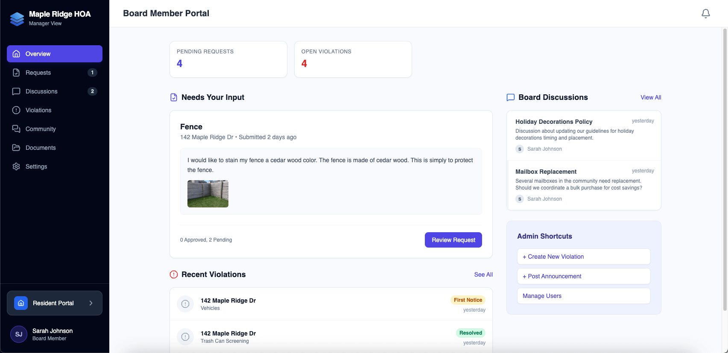This screenshot has width=728, height=353.
Task: Open the Community menu item
Action: (x=55, y=129)
